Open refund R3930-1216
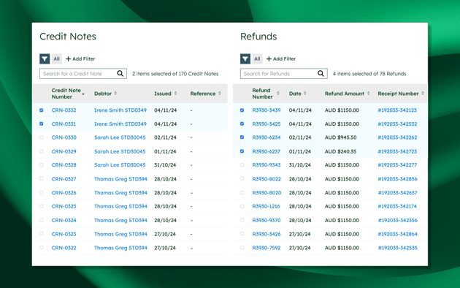Image resolution: width=460 pixels, height=288 pixels. coord(266,206)
